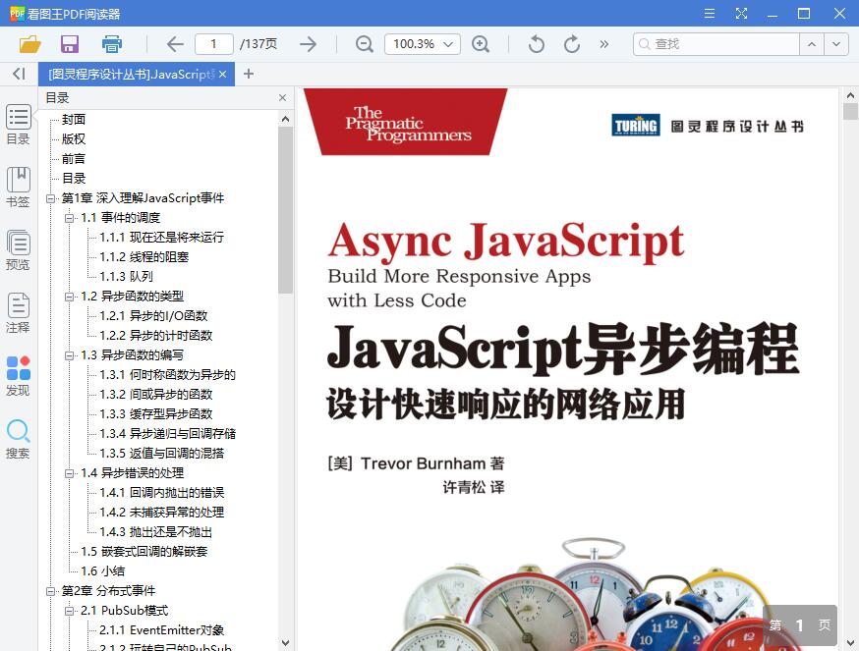This screenshot has width=859, height=651.
Task: Zoom in with plus magnifier
Action: (x=481, y=44)
